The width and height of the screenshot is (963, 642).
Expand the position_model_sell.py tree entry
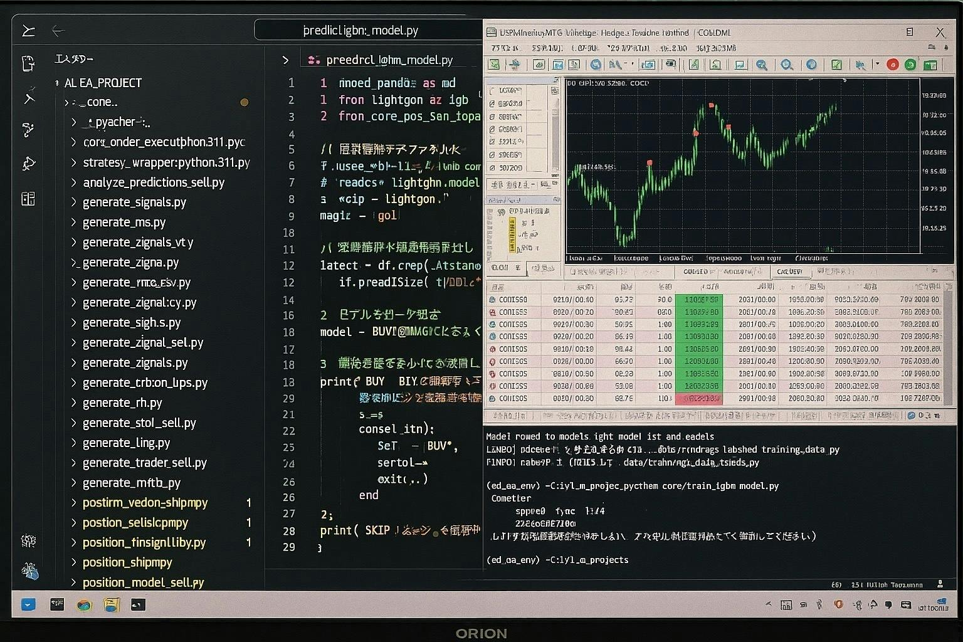point(73,582)
